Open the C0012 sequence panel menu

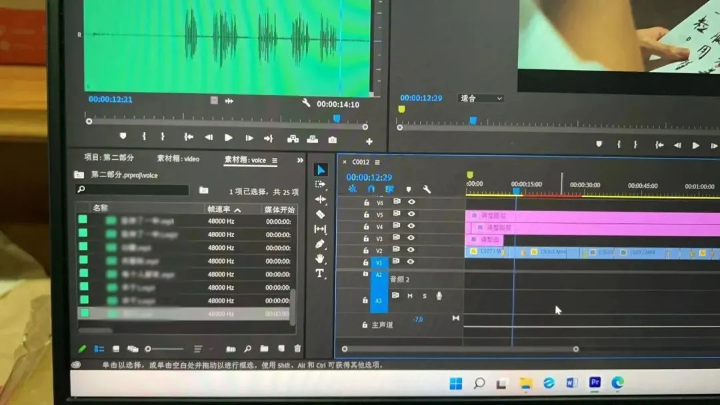coord(377,162)
